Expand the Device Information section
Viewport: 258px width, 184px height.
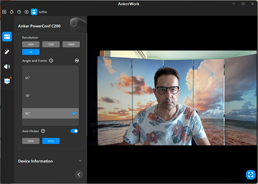coord(80,161)
